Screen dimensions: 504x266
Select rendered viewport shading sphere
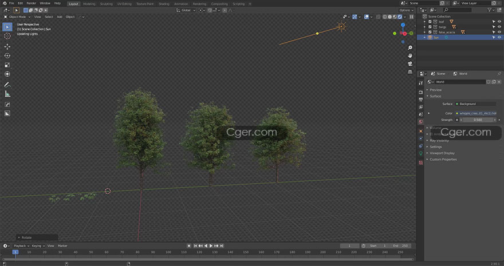pos(400,17)
